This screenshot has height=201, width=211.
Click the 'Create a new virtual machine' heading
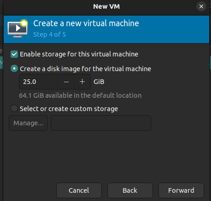click(x=86, y=23)
